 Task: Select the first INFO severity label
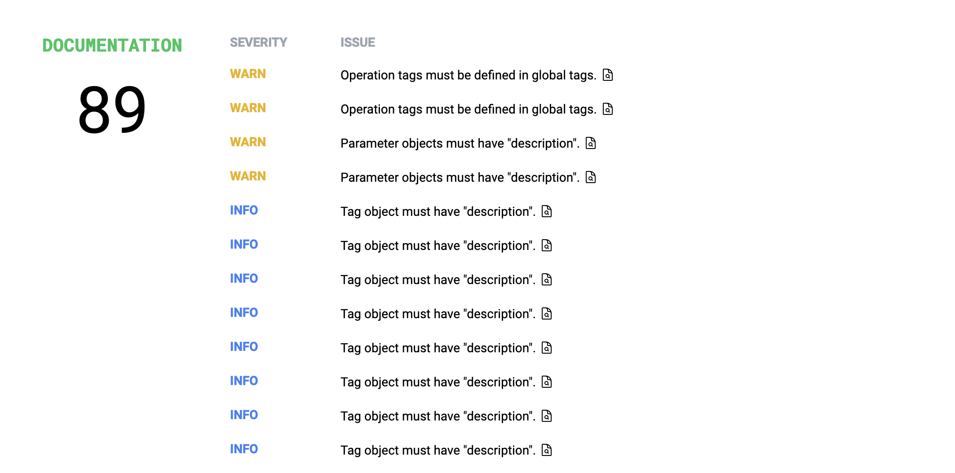(x=244, y=210)
